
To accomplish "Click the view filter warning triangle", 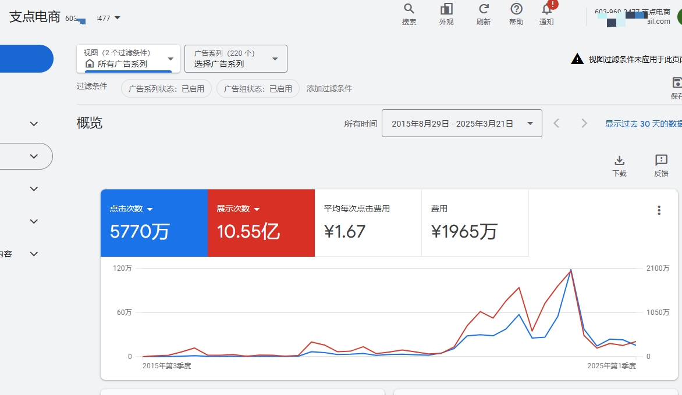I will [x=577, y=58].
